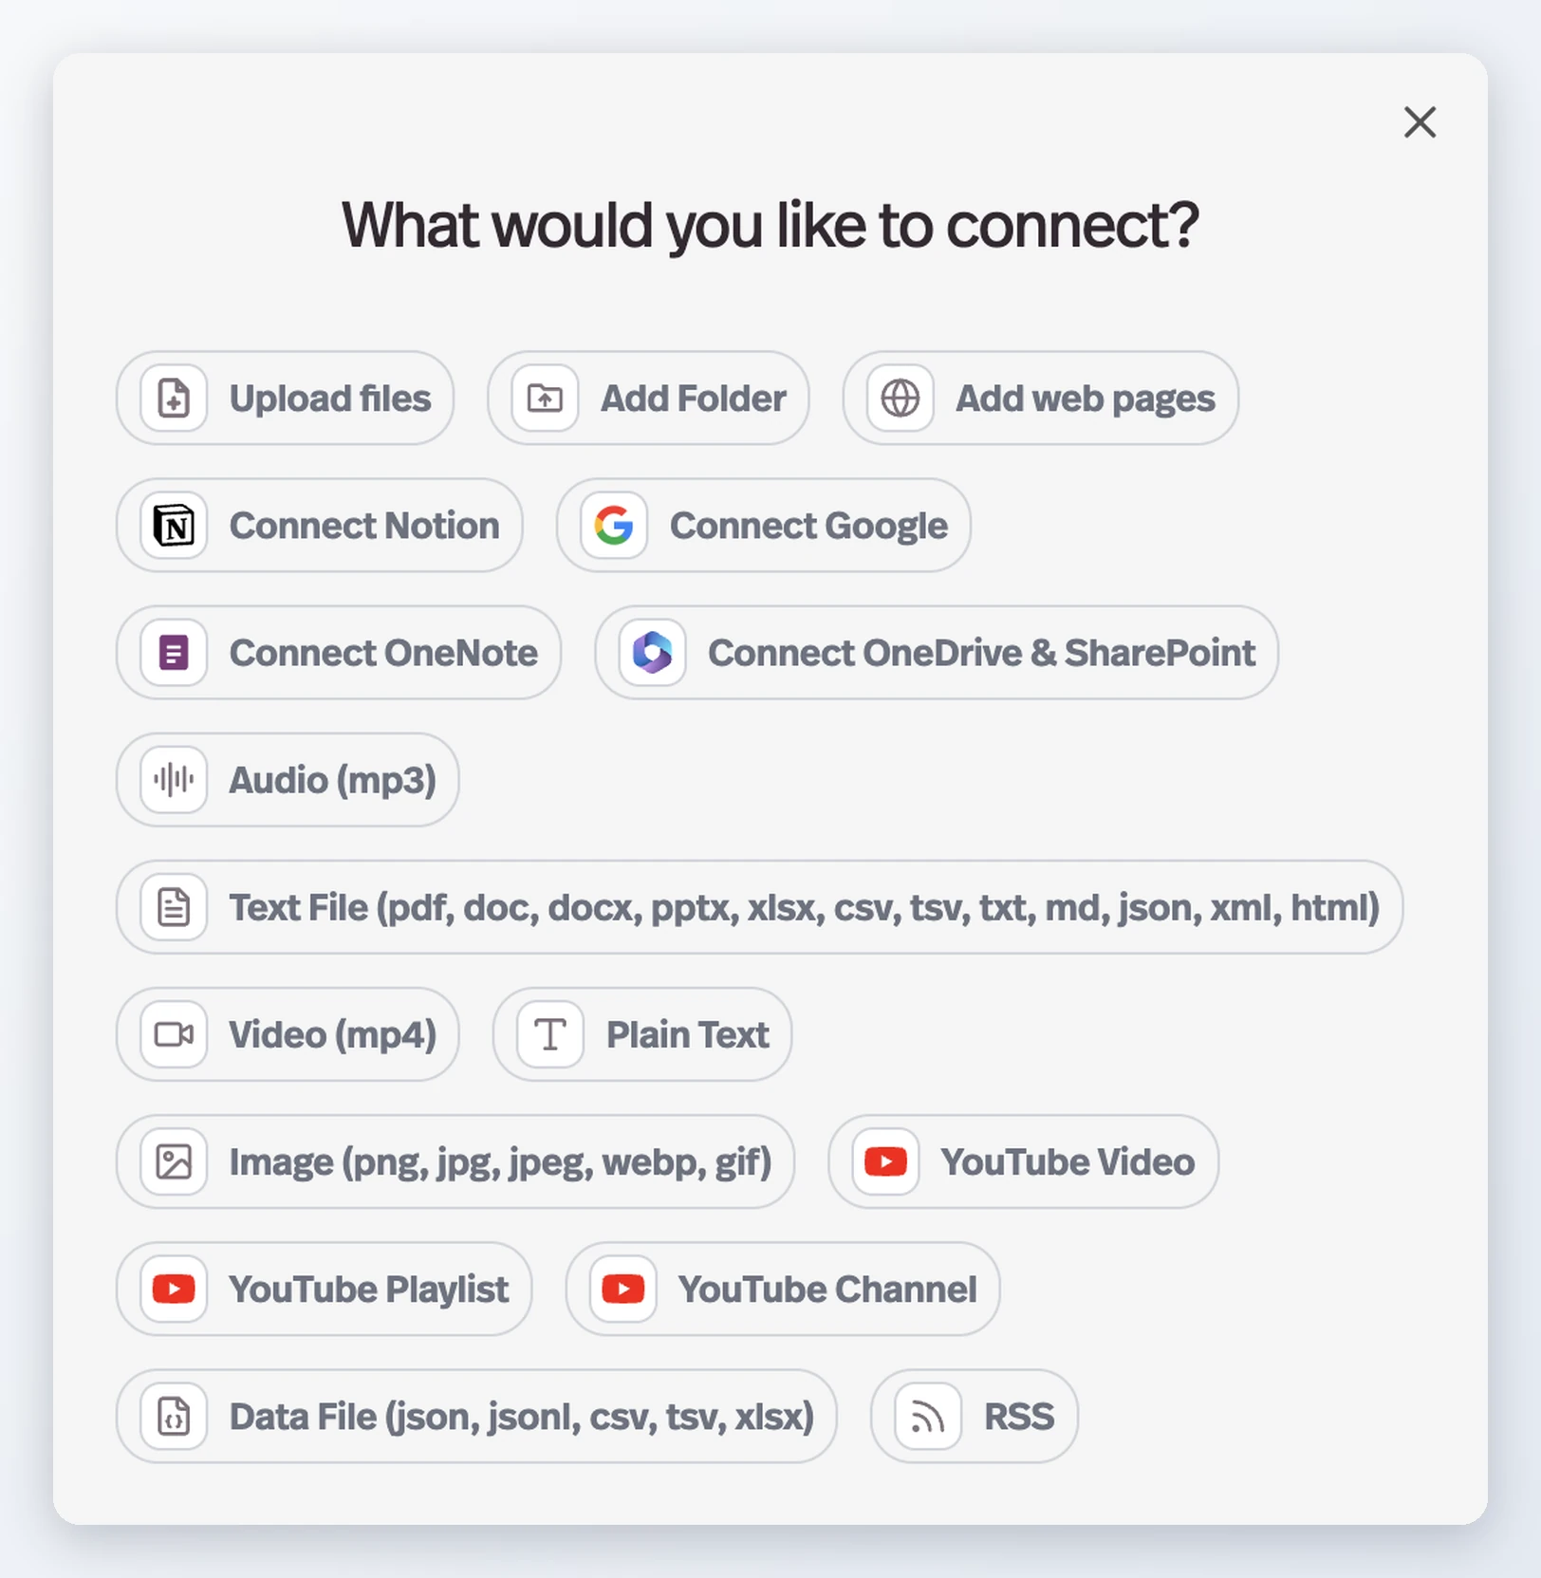Click the Upload files document icon
The height and width of the screenshot is (1578, 1541).
(x=174, y=399)
